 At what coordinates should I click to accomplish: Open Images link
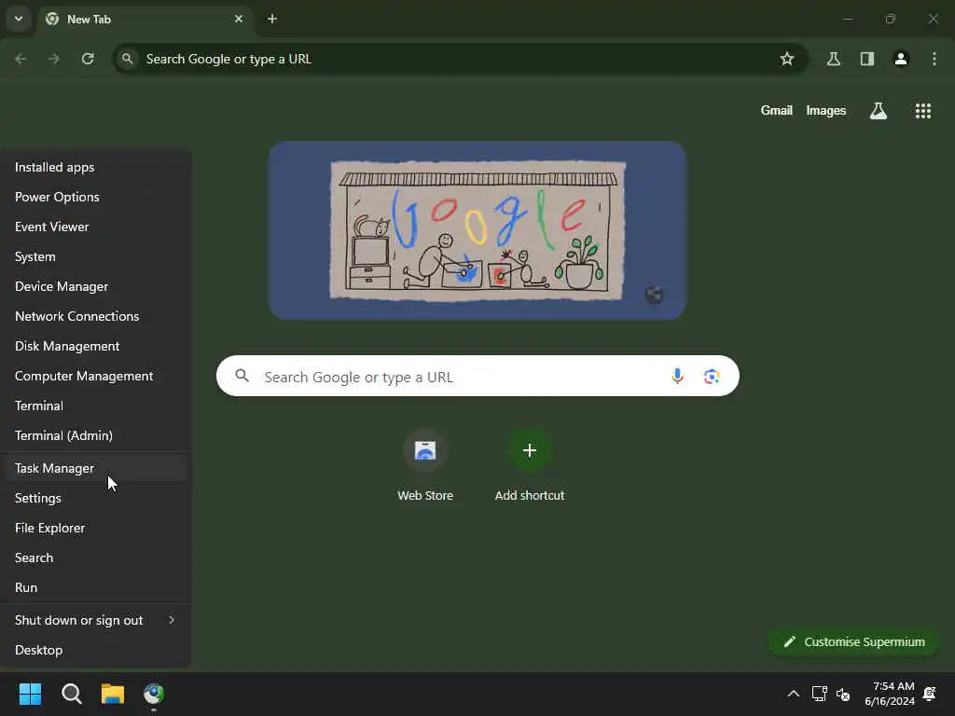[x=826, y=110]
